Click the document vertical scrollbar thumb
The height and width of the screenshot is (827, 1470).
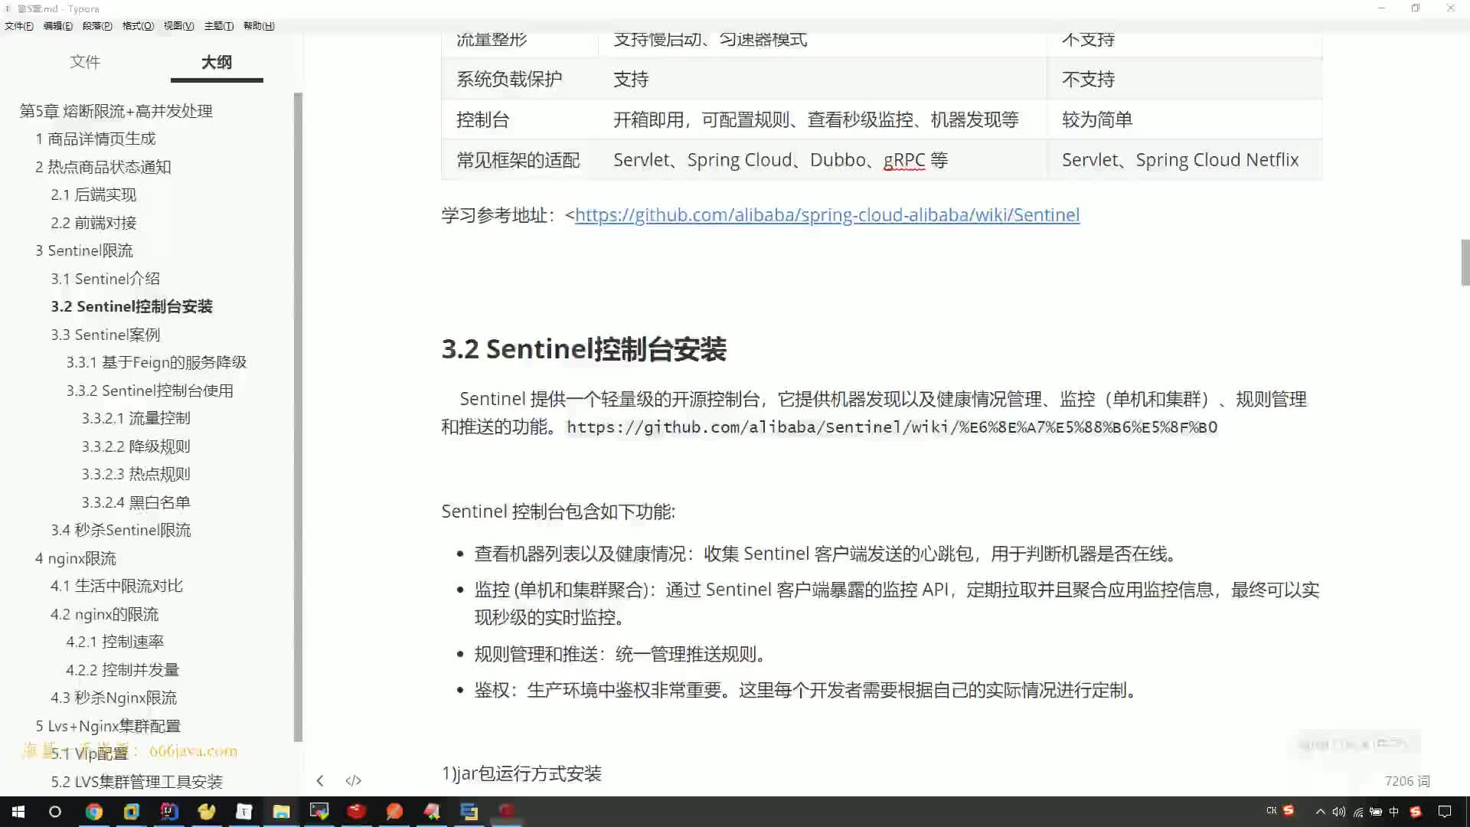(1465, 263)
